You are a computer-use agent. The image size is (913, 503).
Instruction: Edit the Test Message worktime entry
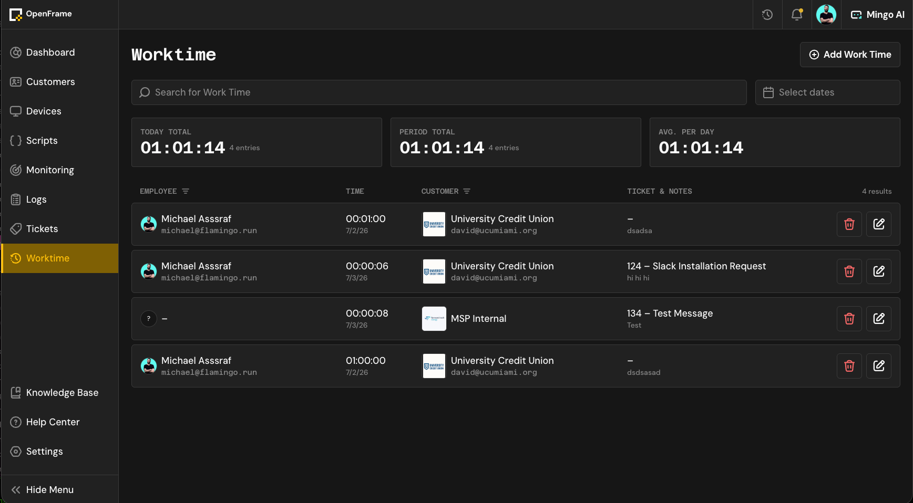(x=879, y=319)
